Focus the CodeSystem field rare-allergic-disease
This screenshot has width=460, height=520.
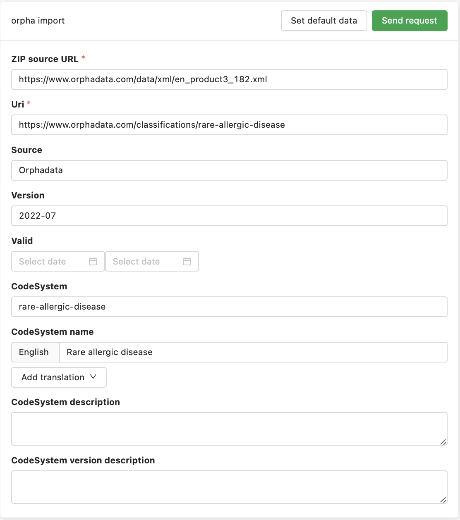click(x=229, y=307)
